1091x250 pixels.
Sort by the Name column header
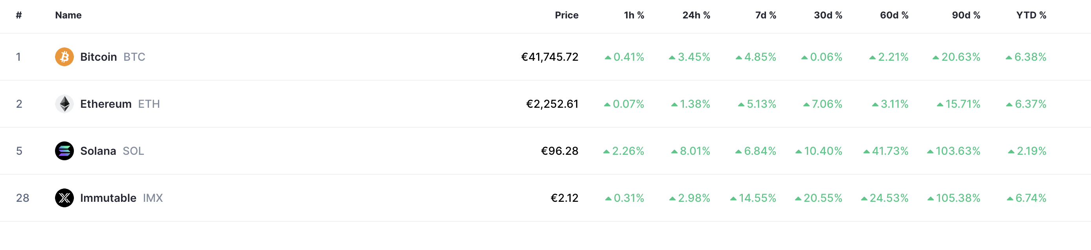coord(68,15)
